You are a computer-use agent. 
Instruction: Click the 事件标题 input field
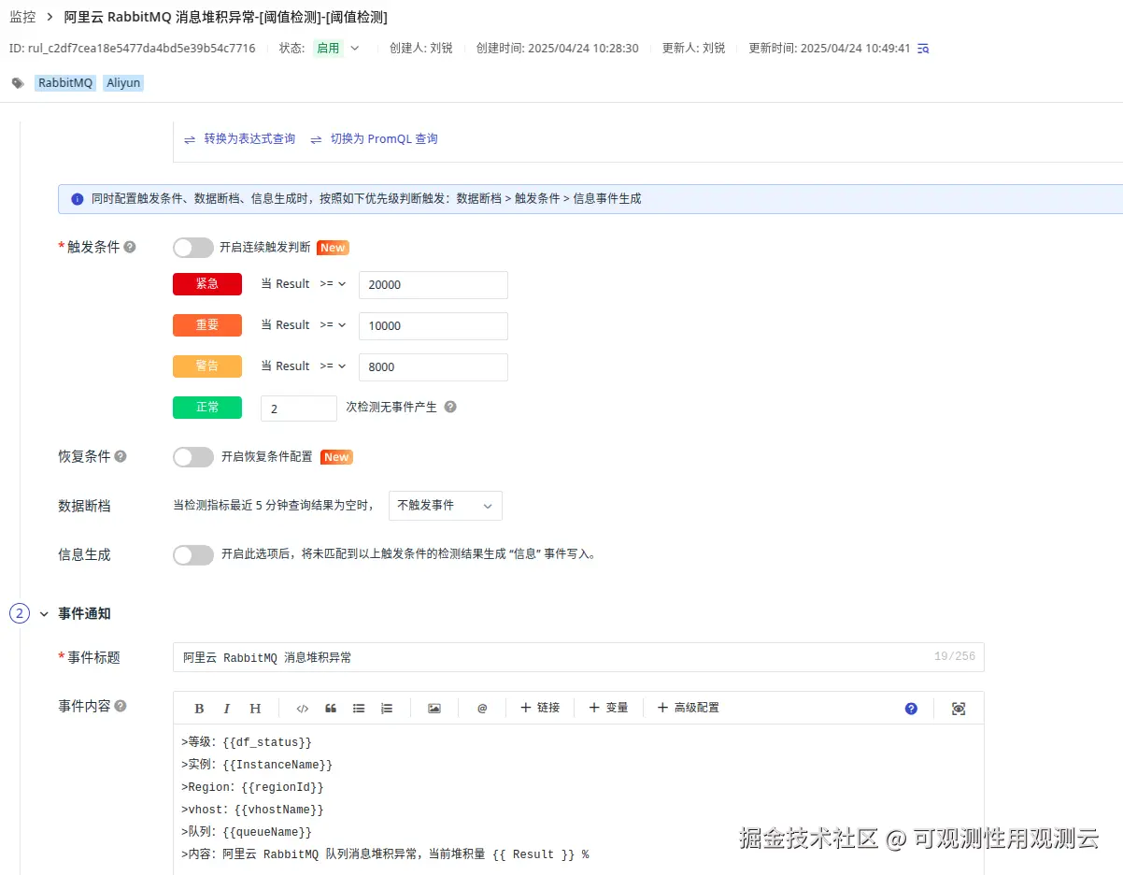(x=578, y=657)
